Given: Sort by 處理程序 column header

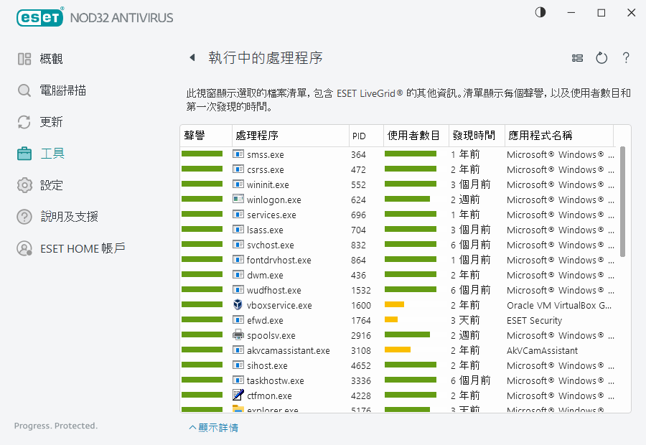Looking at the screenshot, I should [x=291, y=136].
